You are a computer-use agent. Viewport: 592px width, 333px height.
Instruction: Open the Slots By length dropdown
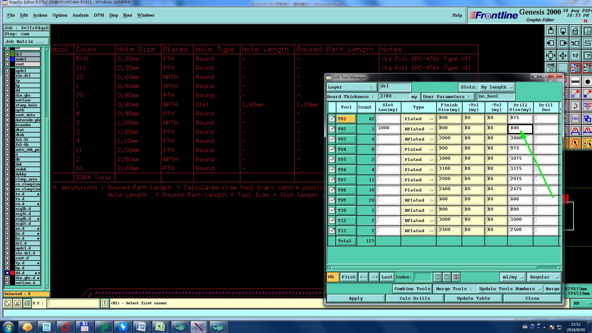pyautogui.click(x=496, y=87)
